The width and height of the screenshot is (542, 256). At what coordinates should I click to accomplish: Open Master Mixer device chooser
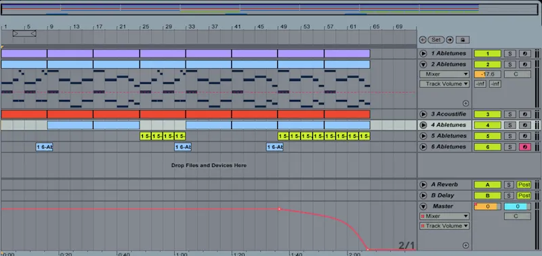444,216
